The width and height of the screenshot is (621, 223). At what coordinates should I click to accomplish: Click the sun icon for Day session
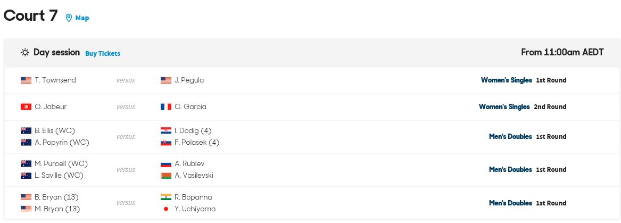pos(25,52)
